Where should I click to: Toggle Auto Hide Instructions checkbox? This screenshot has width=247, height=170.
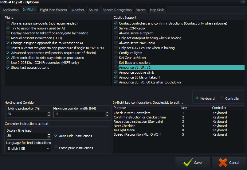coord(56,136)
